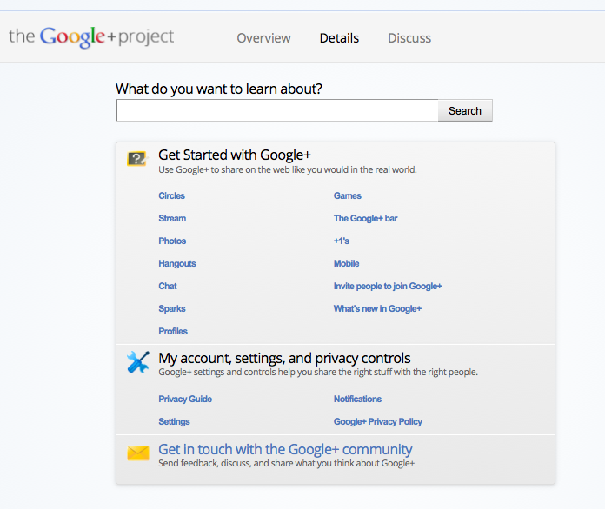This screenshot has width=605, height=509.
Task: Go to the Discuss tab
Action: click(x=409, y=38)
